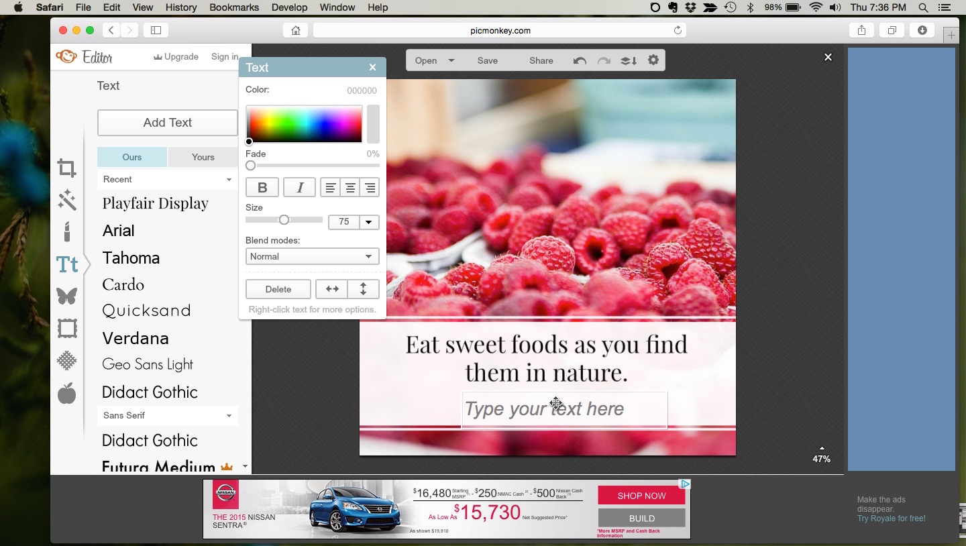Click Sign in link

[225, 57]
